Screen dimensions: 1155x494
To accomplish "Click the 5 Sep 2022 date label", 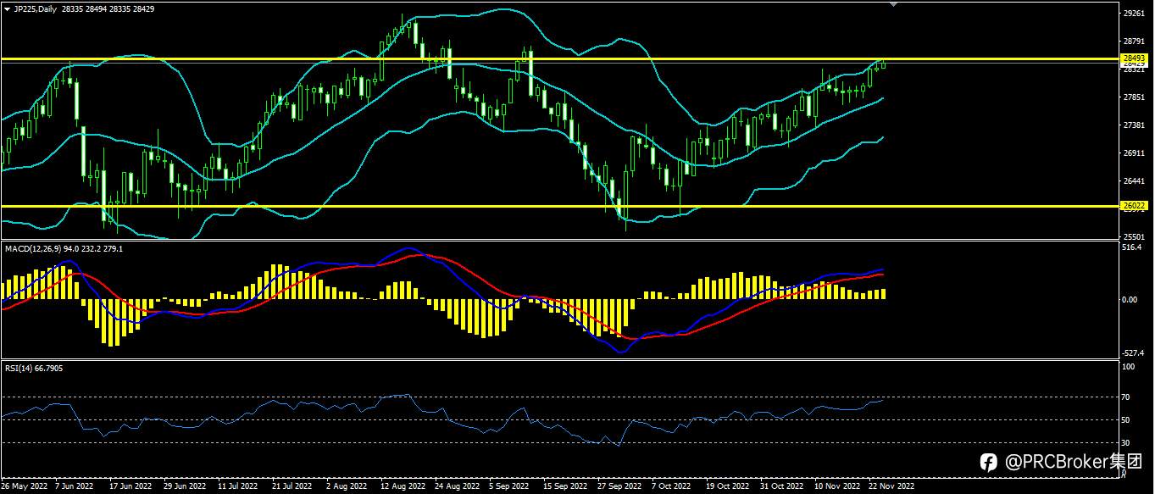I will [510, 487].
